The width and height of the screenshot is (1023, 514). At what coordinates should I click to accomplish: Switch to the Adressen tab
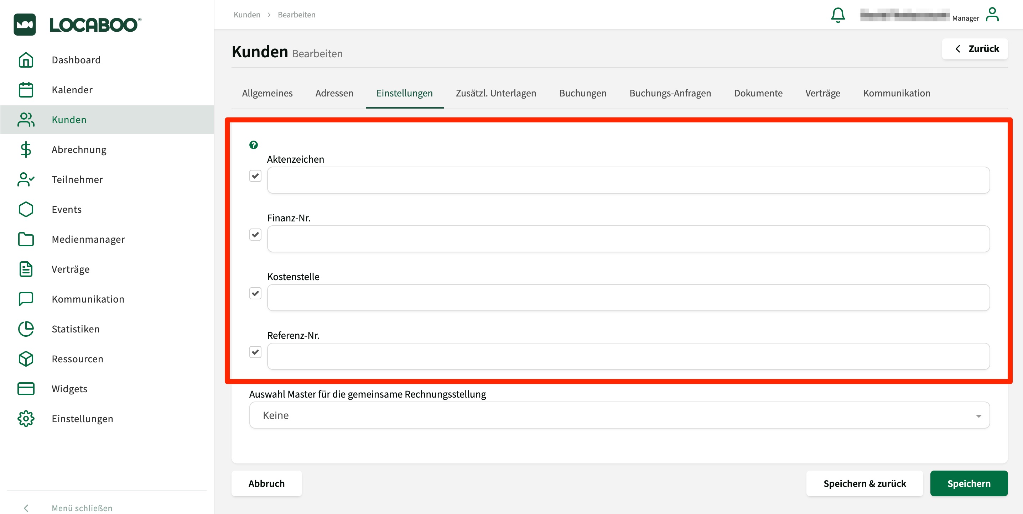pos(334,93)
